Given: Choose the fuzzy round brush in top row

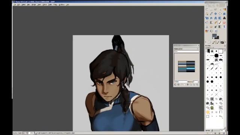Looking at the screenshot, I should [212, 51].
